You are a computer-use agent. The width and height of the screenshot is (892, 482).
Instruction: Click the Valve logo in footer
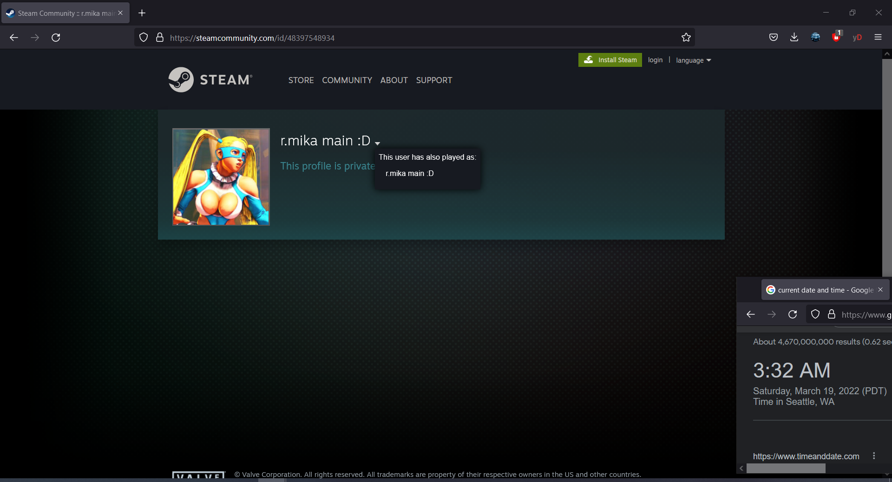[x=199, y=475]
